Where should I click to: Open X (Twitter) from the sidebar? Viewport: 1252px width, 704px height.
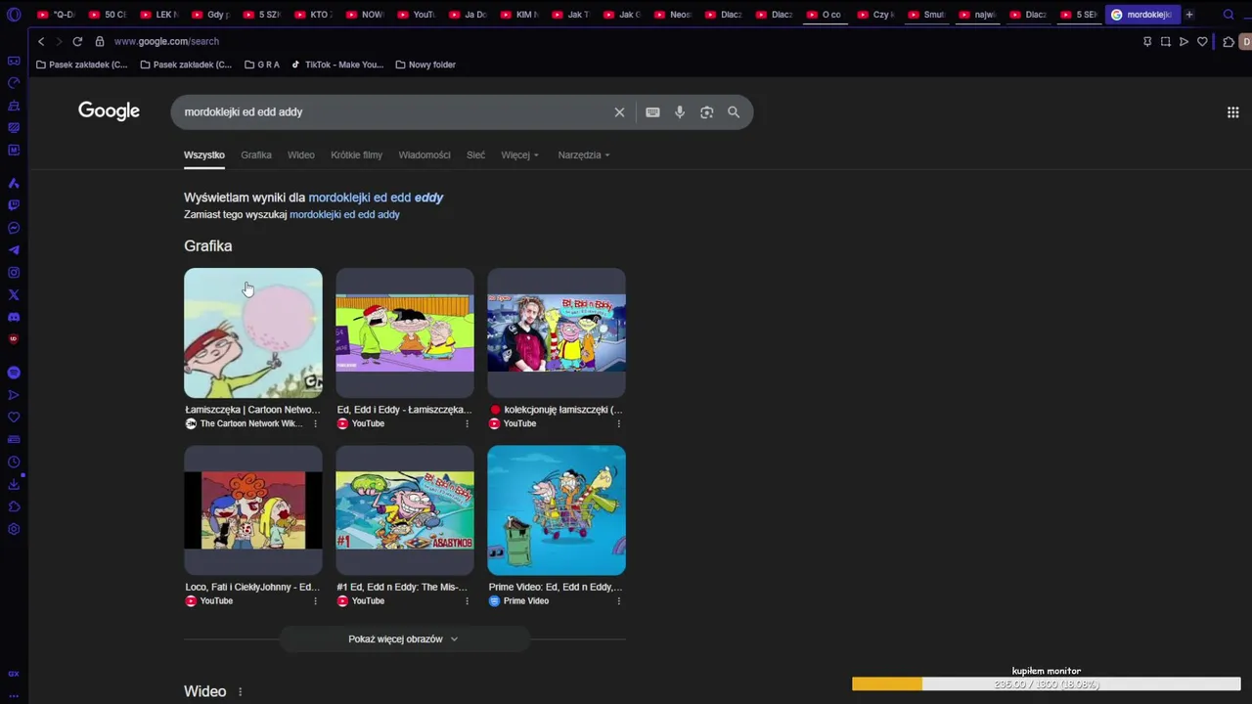click(14, 294)
